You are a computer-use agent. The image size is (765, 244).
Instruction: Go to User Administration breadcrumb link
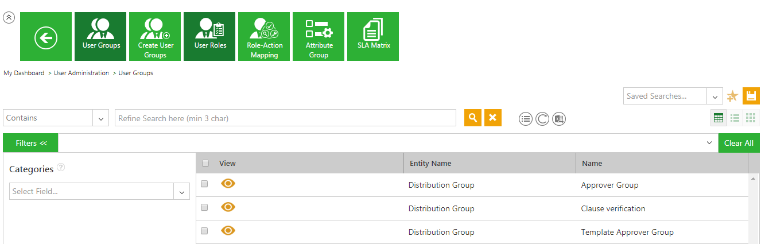[x=81, y=73]
